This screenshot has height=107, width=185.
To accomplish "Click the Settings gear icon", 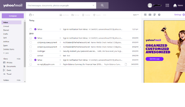I will 184,15.
